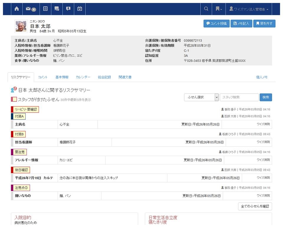This screenshot has width=283, height=227.
Task: Click the コメント投稿 button
Action: pyautogui.click(x=216, y=24)
